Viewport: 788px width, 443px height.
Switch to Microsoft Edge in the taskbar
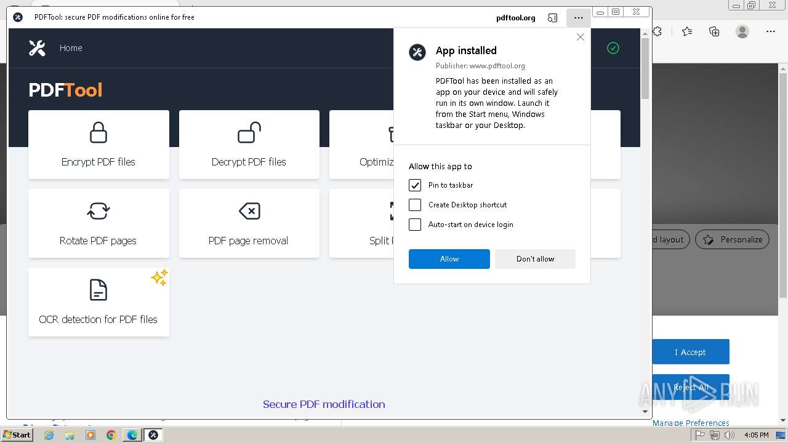point(132,435)
